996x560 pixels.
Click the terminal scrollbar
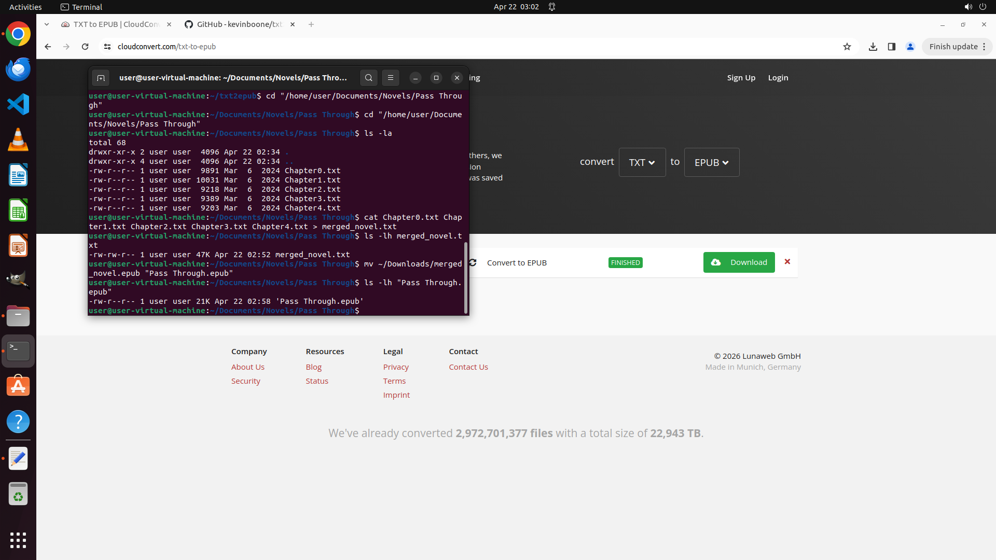click(x=466, y=277)
